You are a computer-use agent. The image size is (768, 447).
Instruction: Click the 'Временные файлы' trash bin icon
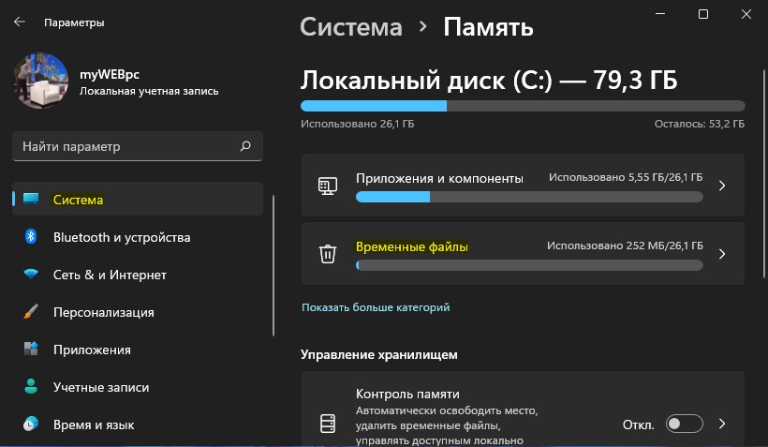(x=328, y=254)
